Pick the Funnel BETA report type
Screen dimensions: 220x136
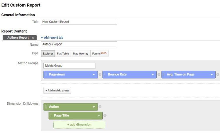[x=99, y=54]
